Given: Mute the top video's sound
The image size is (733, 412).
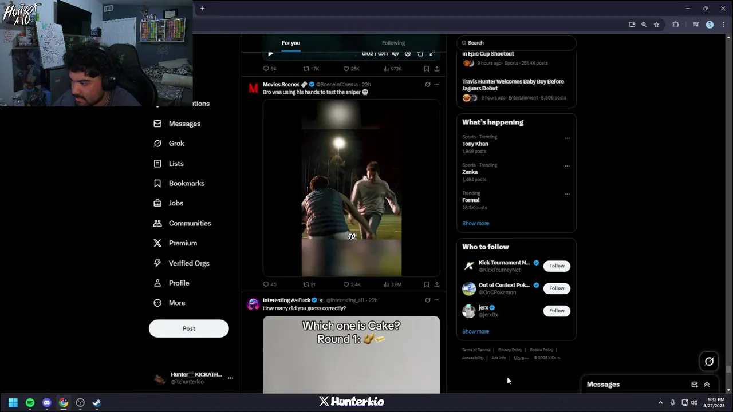Looking at the screenshot, I should click(x=395, y=54).
